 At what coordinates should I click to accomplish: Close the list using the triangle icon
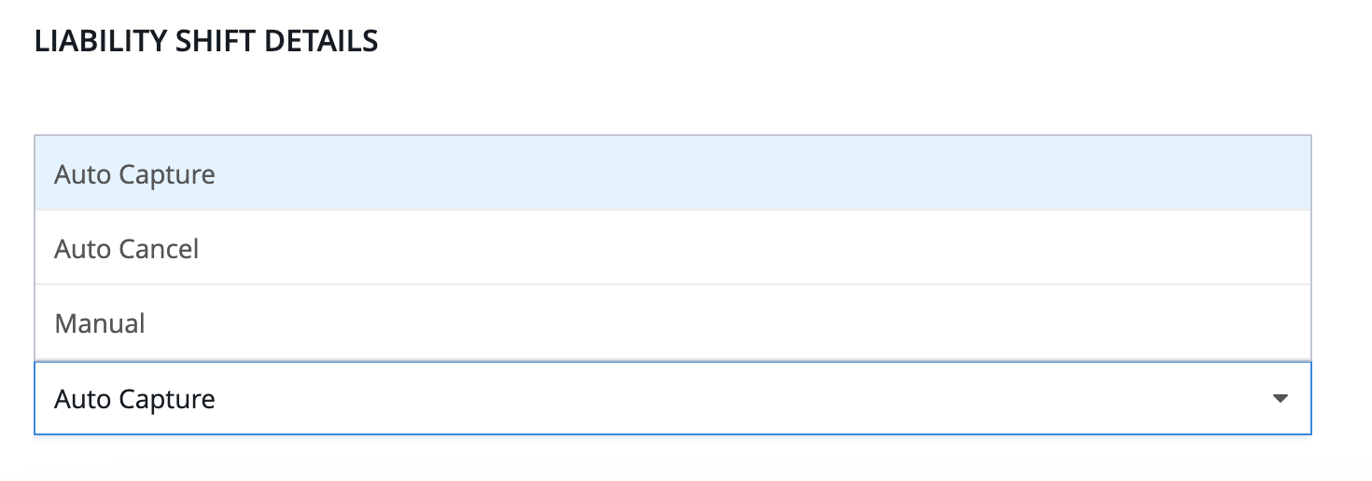pos(1280,399)
